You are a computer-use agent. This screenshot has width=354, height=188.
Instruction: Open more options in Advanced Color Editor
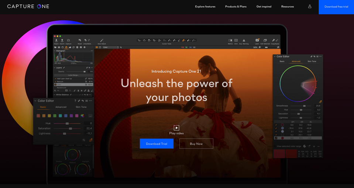(320, 57)
